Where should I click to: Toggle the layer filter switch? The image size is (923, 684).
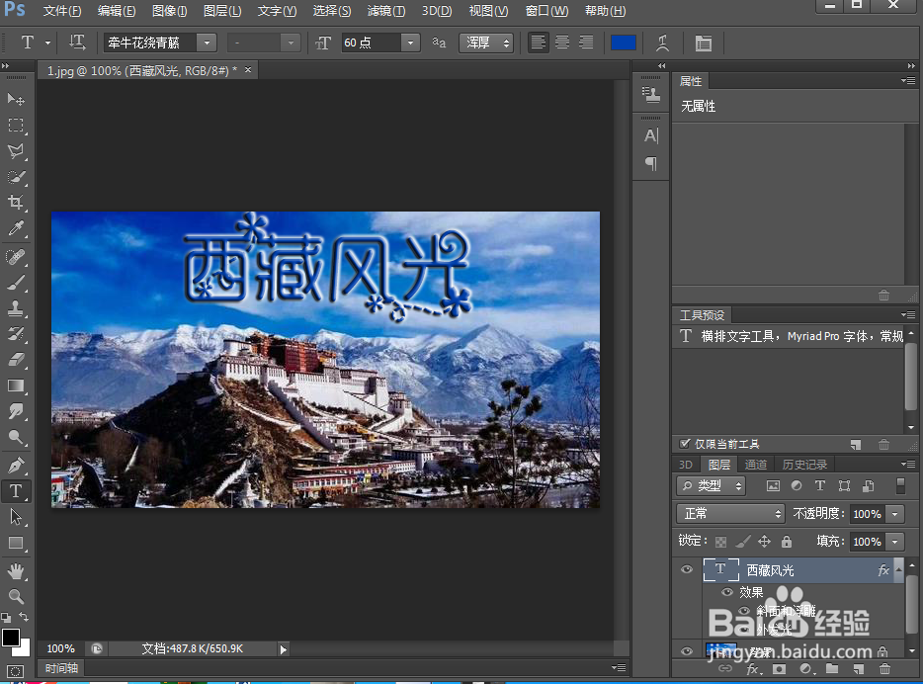click(x=900, y=485)
